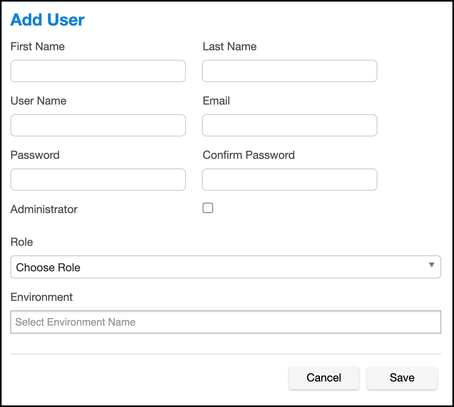Click the Role label above the dropdown

point(22,242)
